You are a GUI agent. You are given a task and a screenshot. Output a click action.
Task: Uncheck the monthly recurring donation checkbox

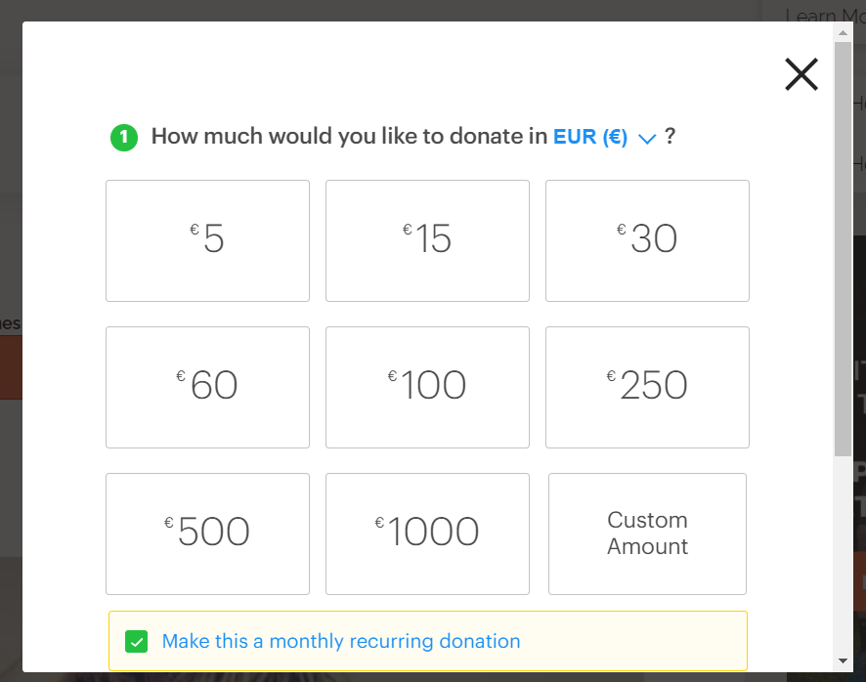[x=137, y=642]
